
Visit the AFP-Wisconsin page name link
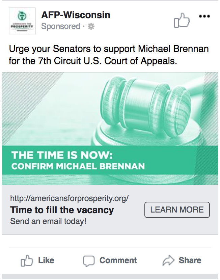coord(76,15)
